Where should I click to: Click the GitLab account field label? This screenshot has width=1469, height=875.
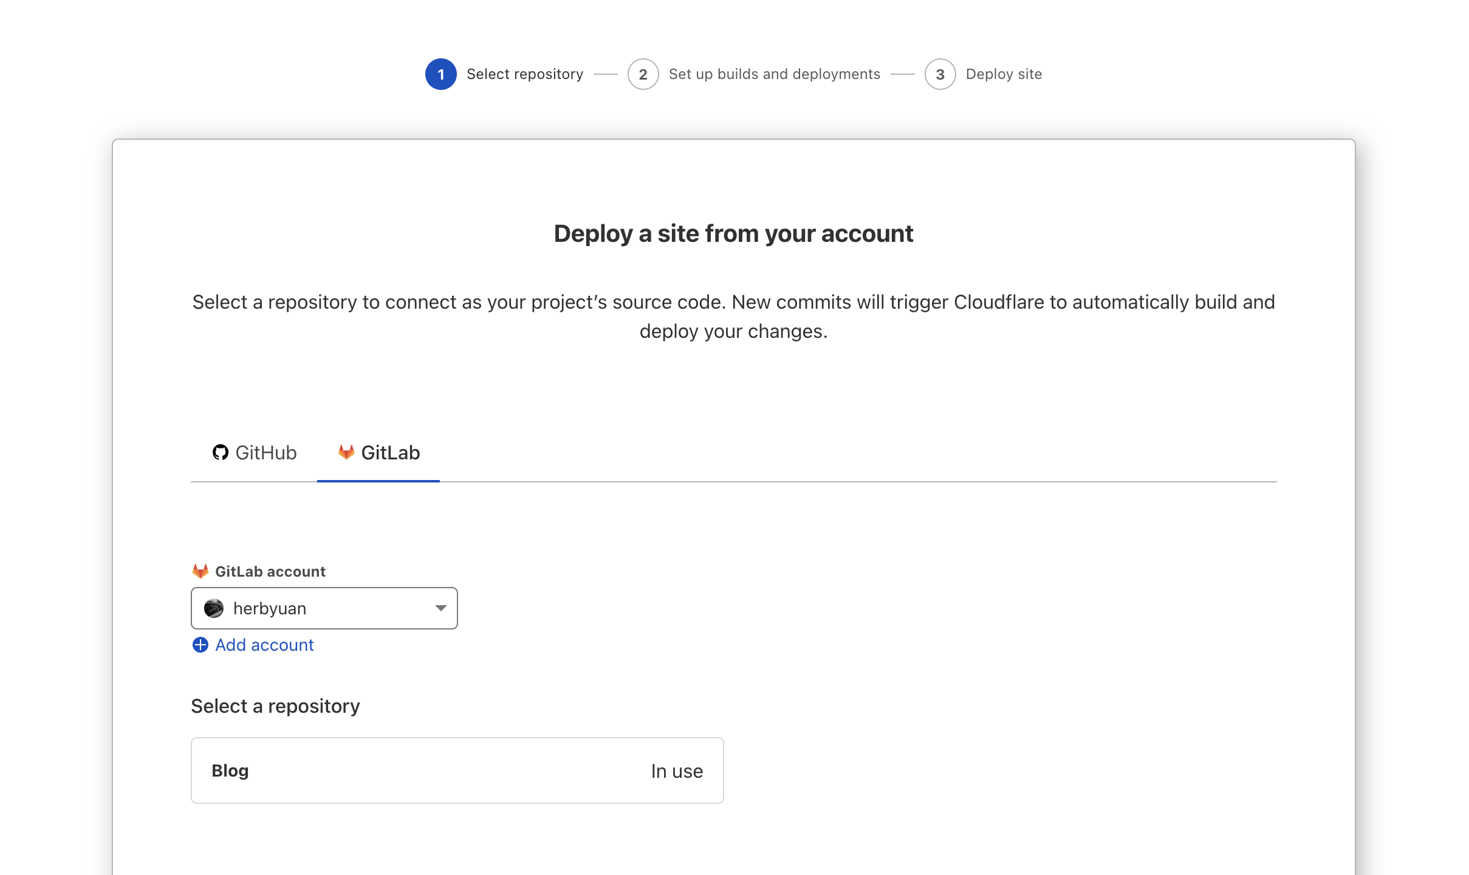[270, 571]
